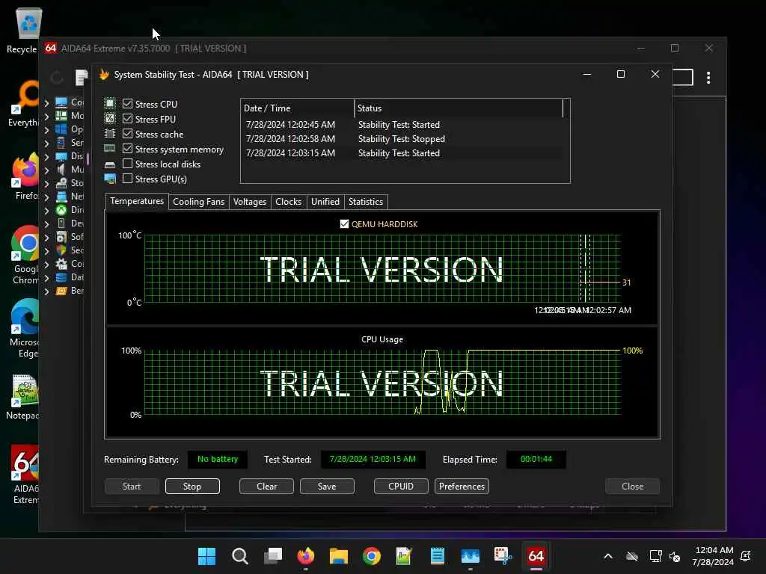This screenshot has height=574, width=766.
Task: Select the Database tree icon
Action: point(61,277)
